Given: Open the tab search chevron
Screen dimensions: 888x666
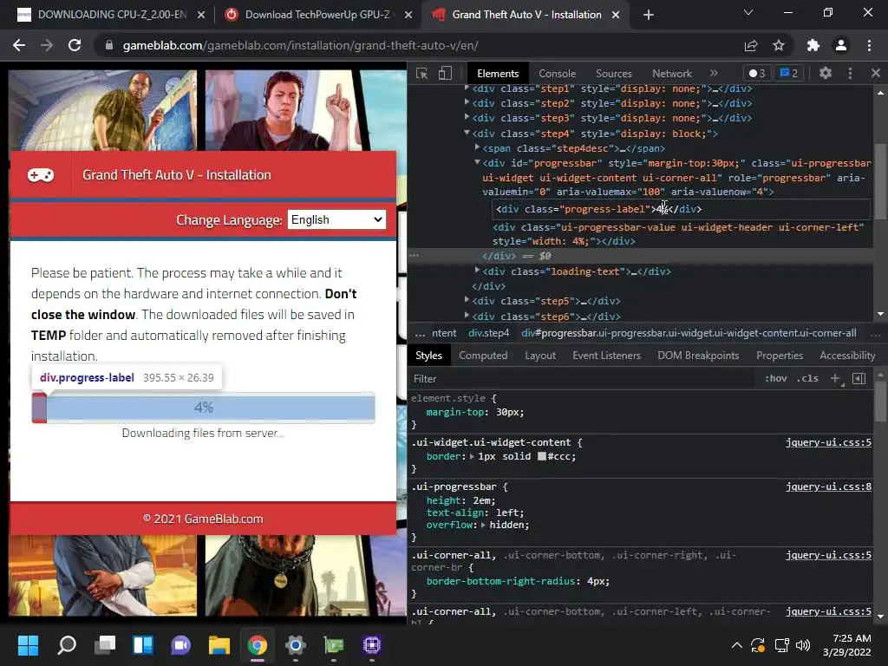Looking at the screenshot, I should pos(748,12).
